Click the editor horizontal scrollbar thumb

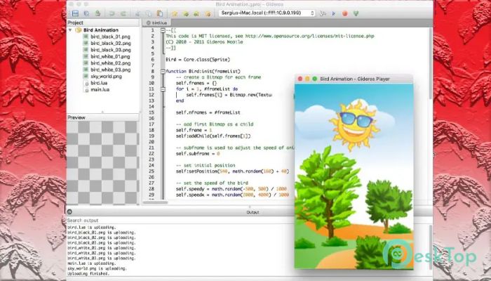click(155, 202)
